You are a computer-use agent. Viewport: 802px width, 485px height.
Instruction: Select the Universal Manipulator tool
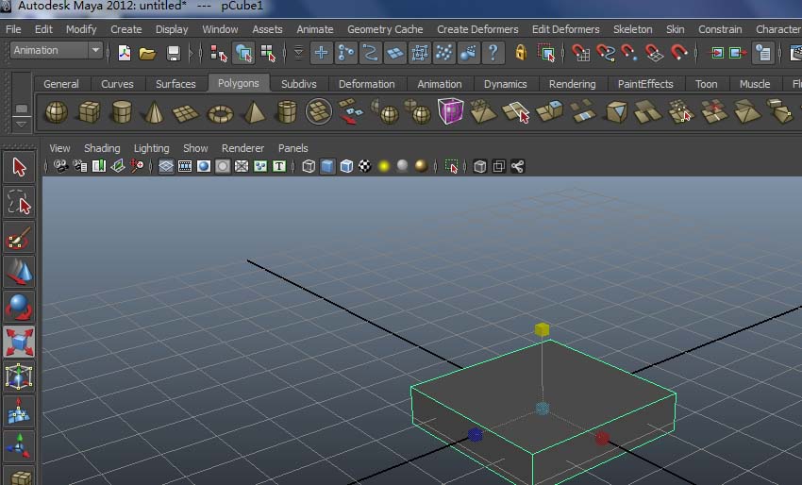tap(19, 376)
